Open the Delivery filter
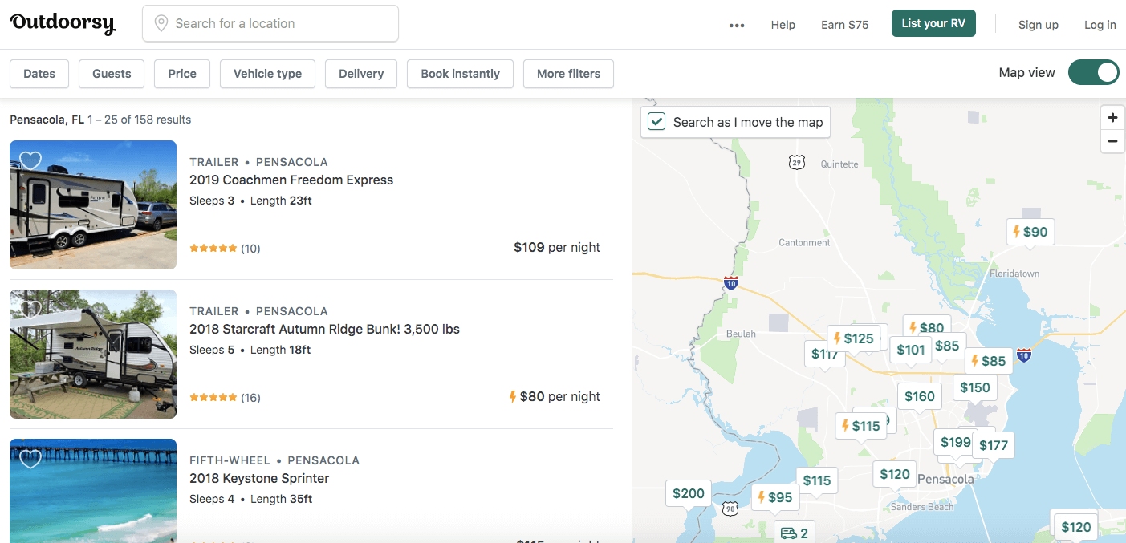 click(361, 74)
